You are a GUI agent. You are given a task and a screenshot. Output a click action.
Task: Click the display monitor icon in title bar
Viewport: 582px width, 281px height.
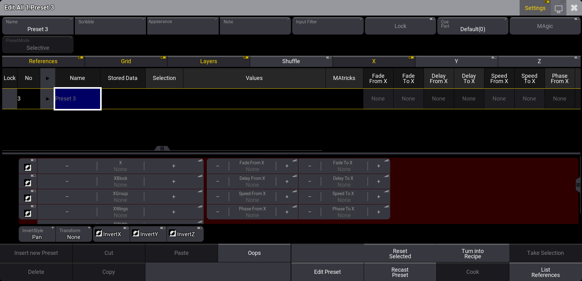tap(558, 9)
